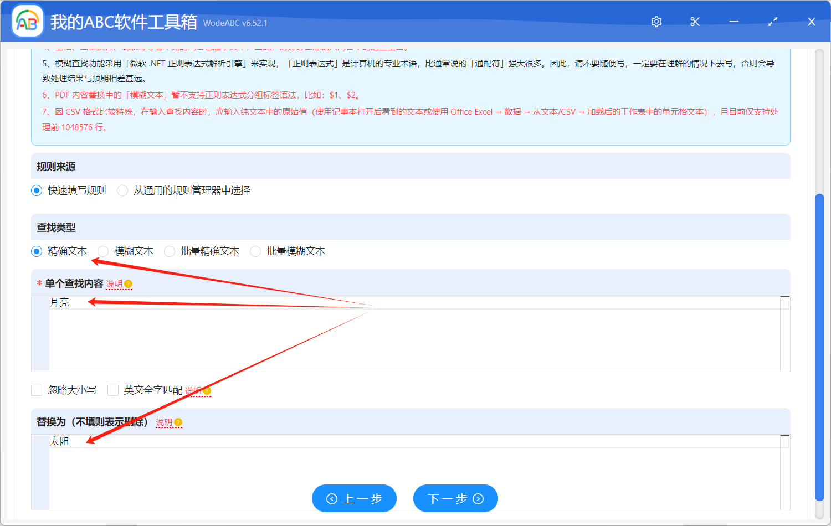Click the help icon beside 单个查找内容
The height and width of the screenshot is (526, 831).
pos(129,284)
